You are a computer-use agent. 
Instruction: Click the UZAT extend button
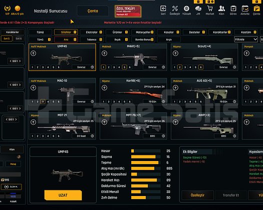tap(63, 195)
